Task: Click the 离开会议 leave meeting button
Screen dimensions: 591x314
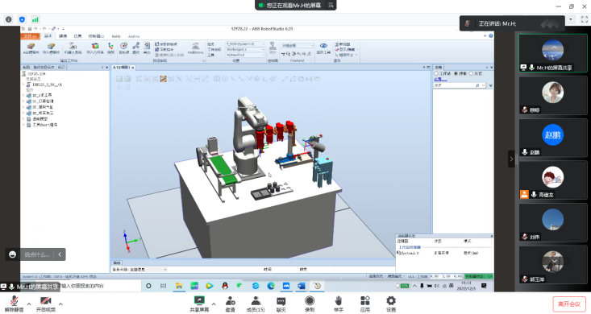Action: coord(569,304)
